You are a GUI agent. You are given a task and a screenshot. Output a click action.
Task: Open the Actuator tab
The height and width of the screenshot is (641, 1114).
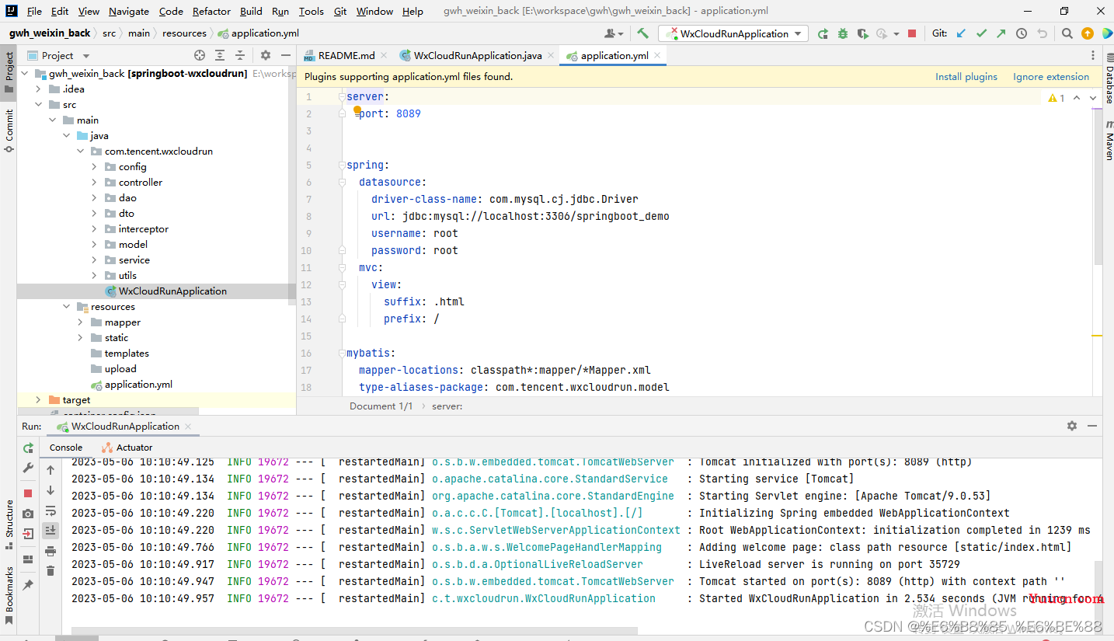[x=127, y=448]
